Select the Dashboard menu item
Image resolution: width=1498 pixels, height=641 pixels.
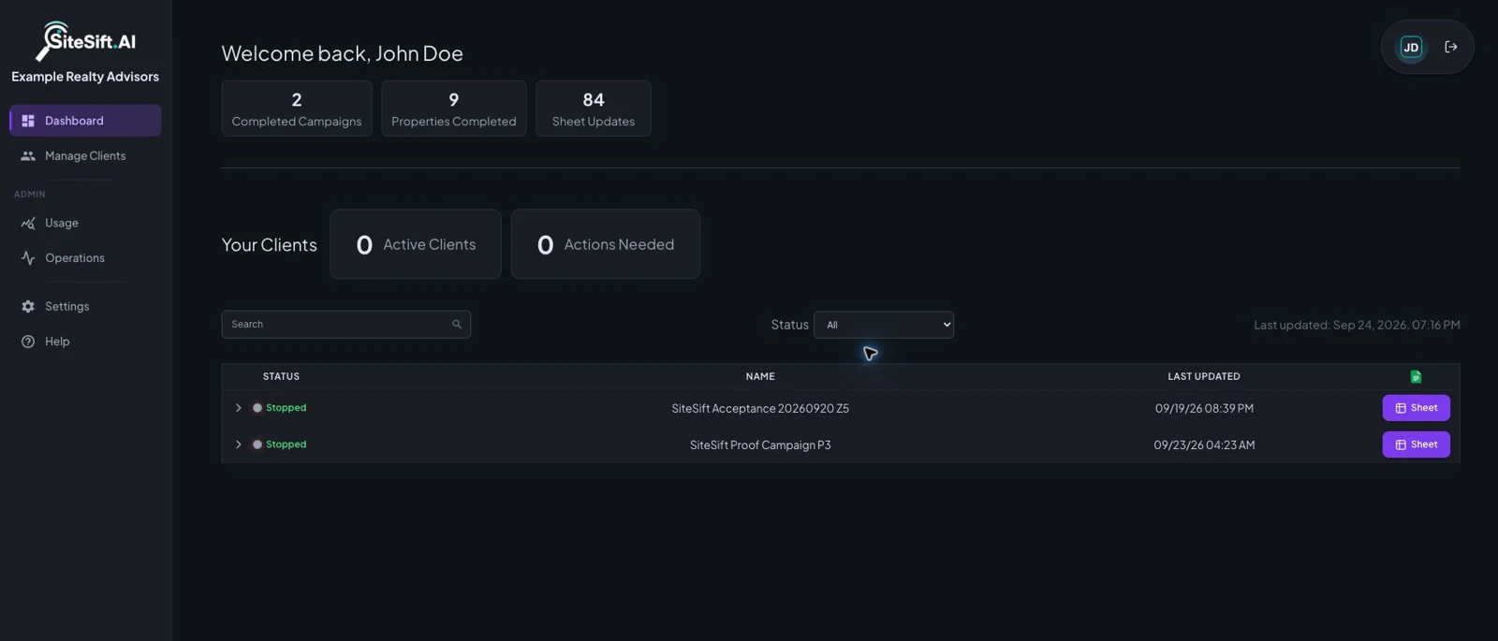coord(85,121)
